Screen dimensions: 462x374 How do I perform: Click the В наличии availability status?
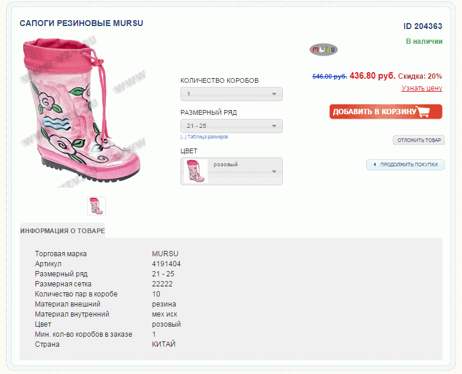[x=424, y=41]
